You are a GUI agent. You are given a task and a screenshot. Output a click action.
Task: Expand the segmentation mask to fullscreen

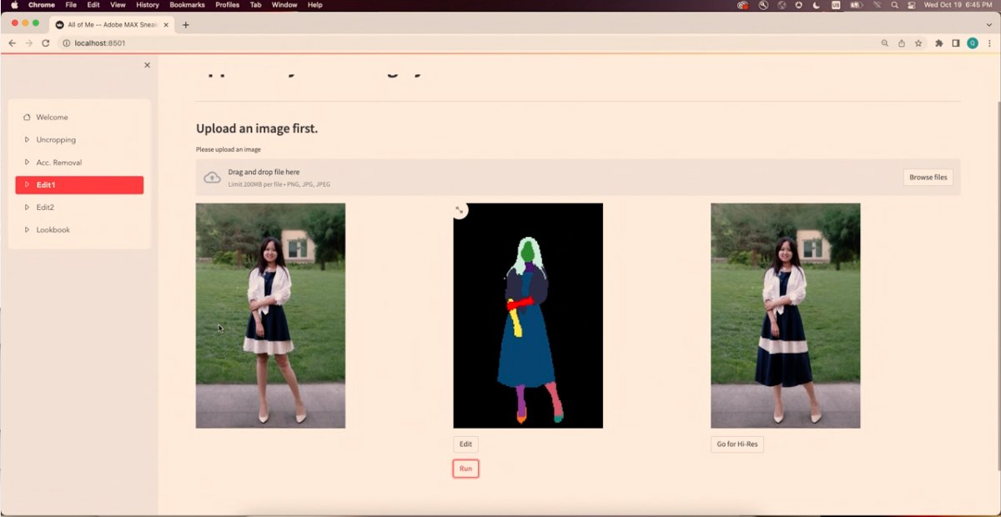[460, 210]
